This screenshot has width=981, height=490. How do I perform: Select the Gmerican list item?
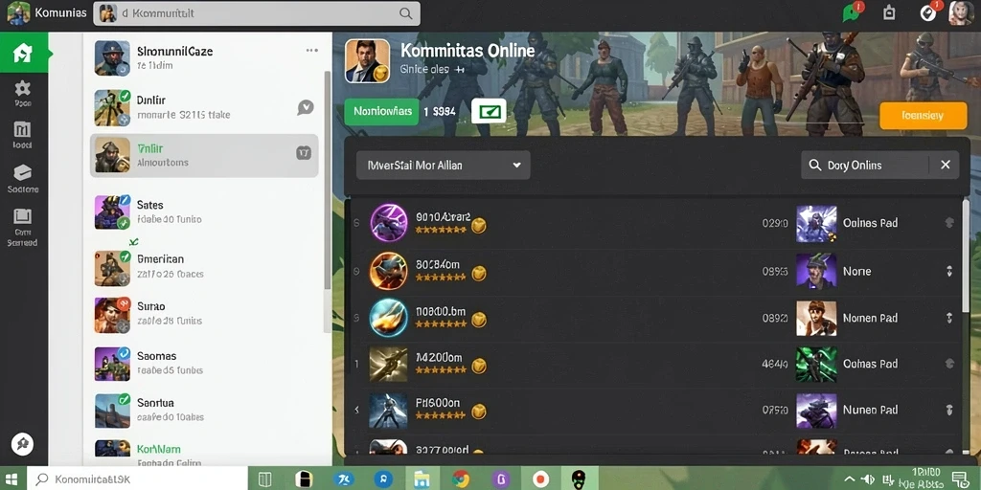(x=204, y=266)
